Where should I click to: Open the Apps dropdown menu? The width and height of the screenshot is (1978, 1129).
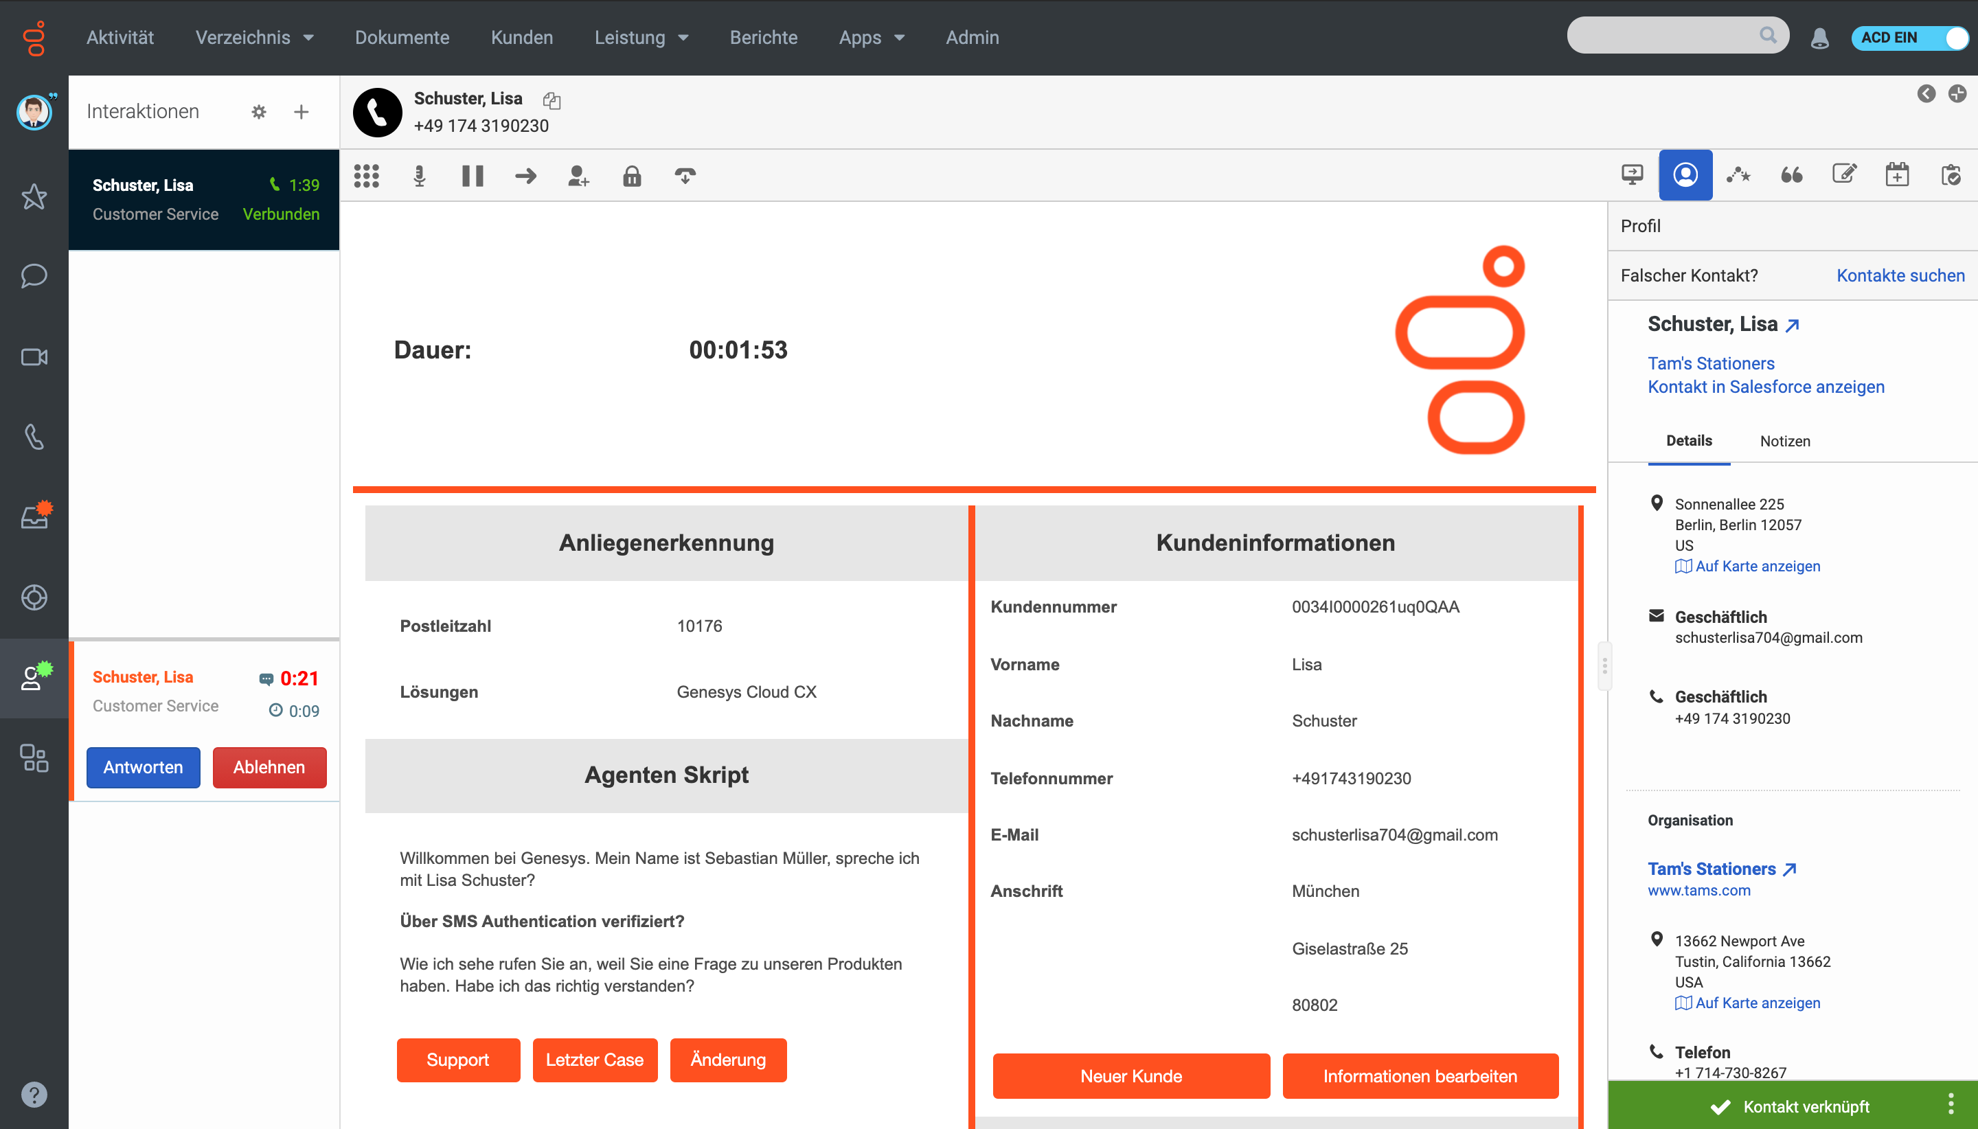click(x=871, y=37)
